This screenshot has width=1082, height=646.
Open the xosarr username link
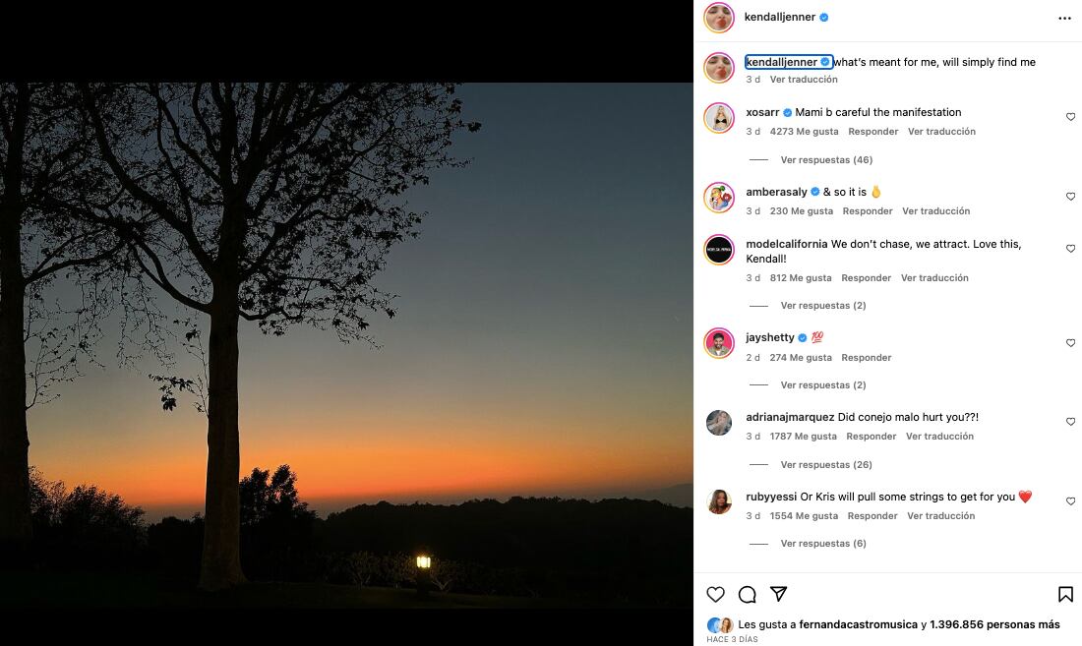click(762, 112)
